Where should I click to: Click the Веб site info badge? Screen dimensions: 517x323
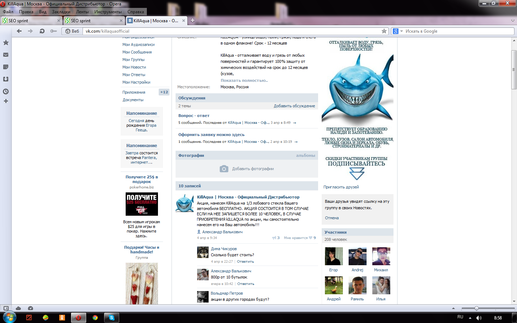72,31
